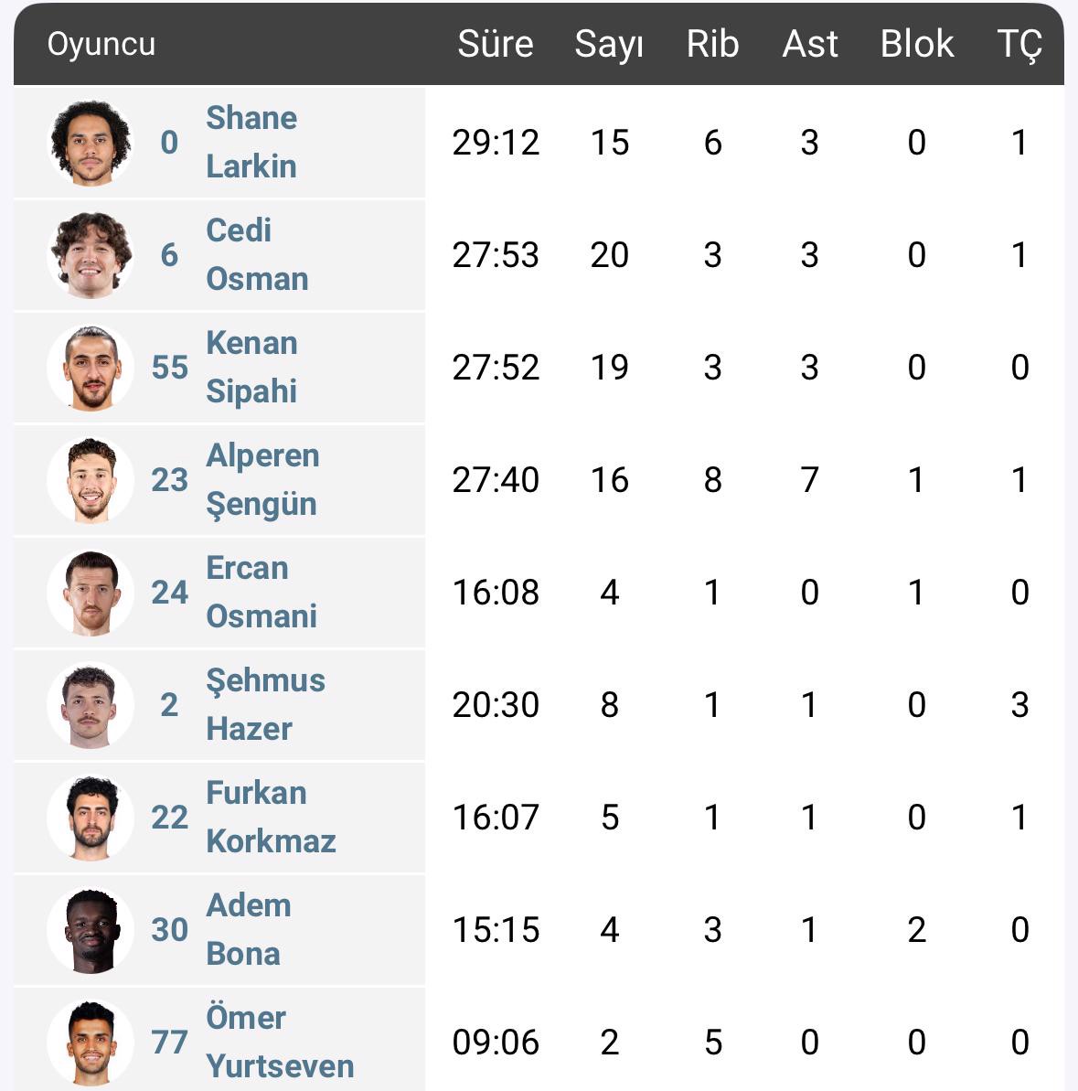The width and height of the screenshot is (1078, 1091).
Task: Click the Oyuncu column header
Action: tap(101, 44)
